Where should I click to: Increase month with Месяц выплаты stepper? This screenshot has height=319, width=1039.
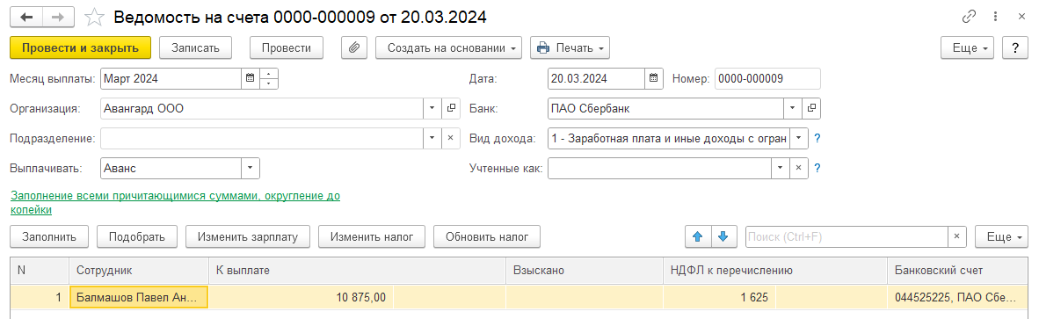(268, 74)
